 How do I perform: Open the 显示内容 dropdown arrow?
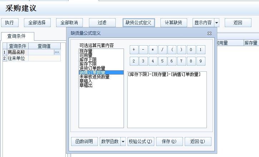point(216,23)
